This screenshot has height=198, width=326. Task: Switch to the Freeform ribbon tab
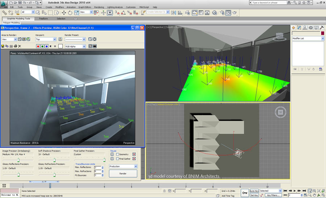pos(43,18)
